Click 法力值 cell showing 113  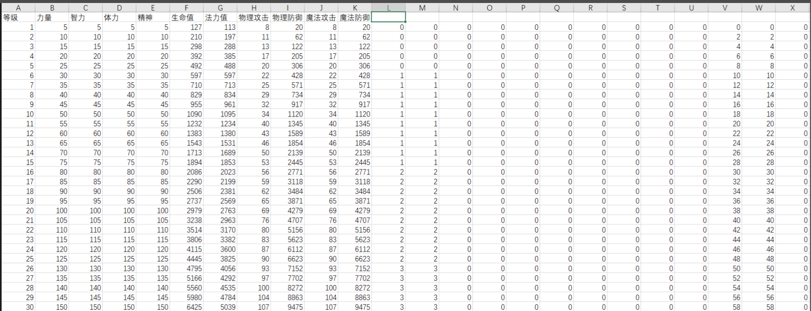coord(220,27)
